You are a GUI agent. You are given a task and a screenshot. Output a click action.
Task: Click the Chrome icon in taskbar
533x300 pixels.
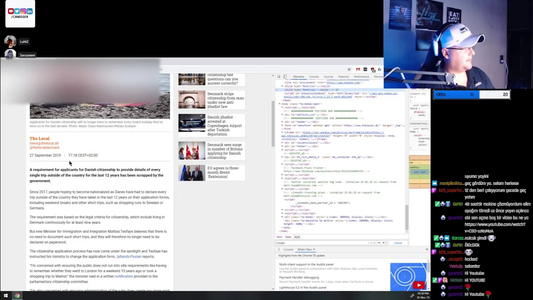click(17, 296)
